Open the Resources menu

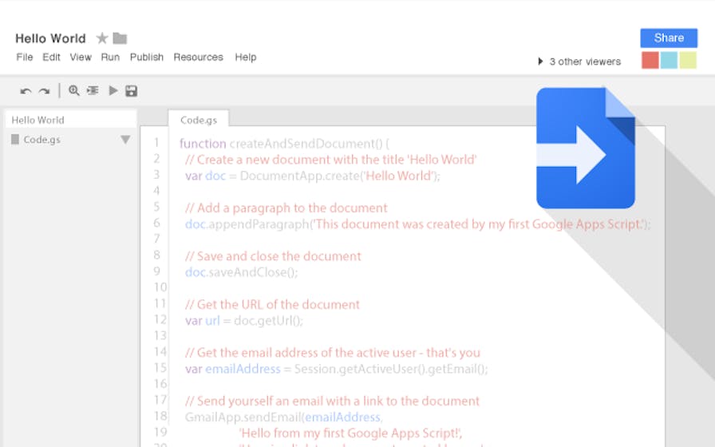[x=198, y=57]
